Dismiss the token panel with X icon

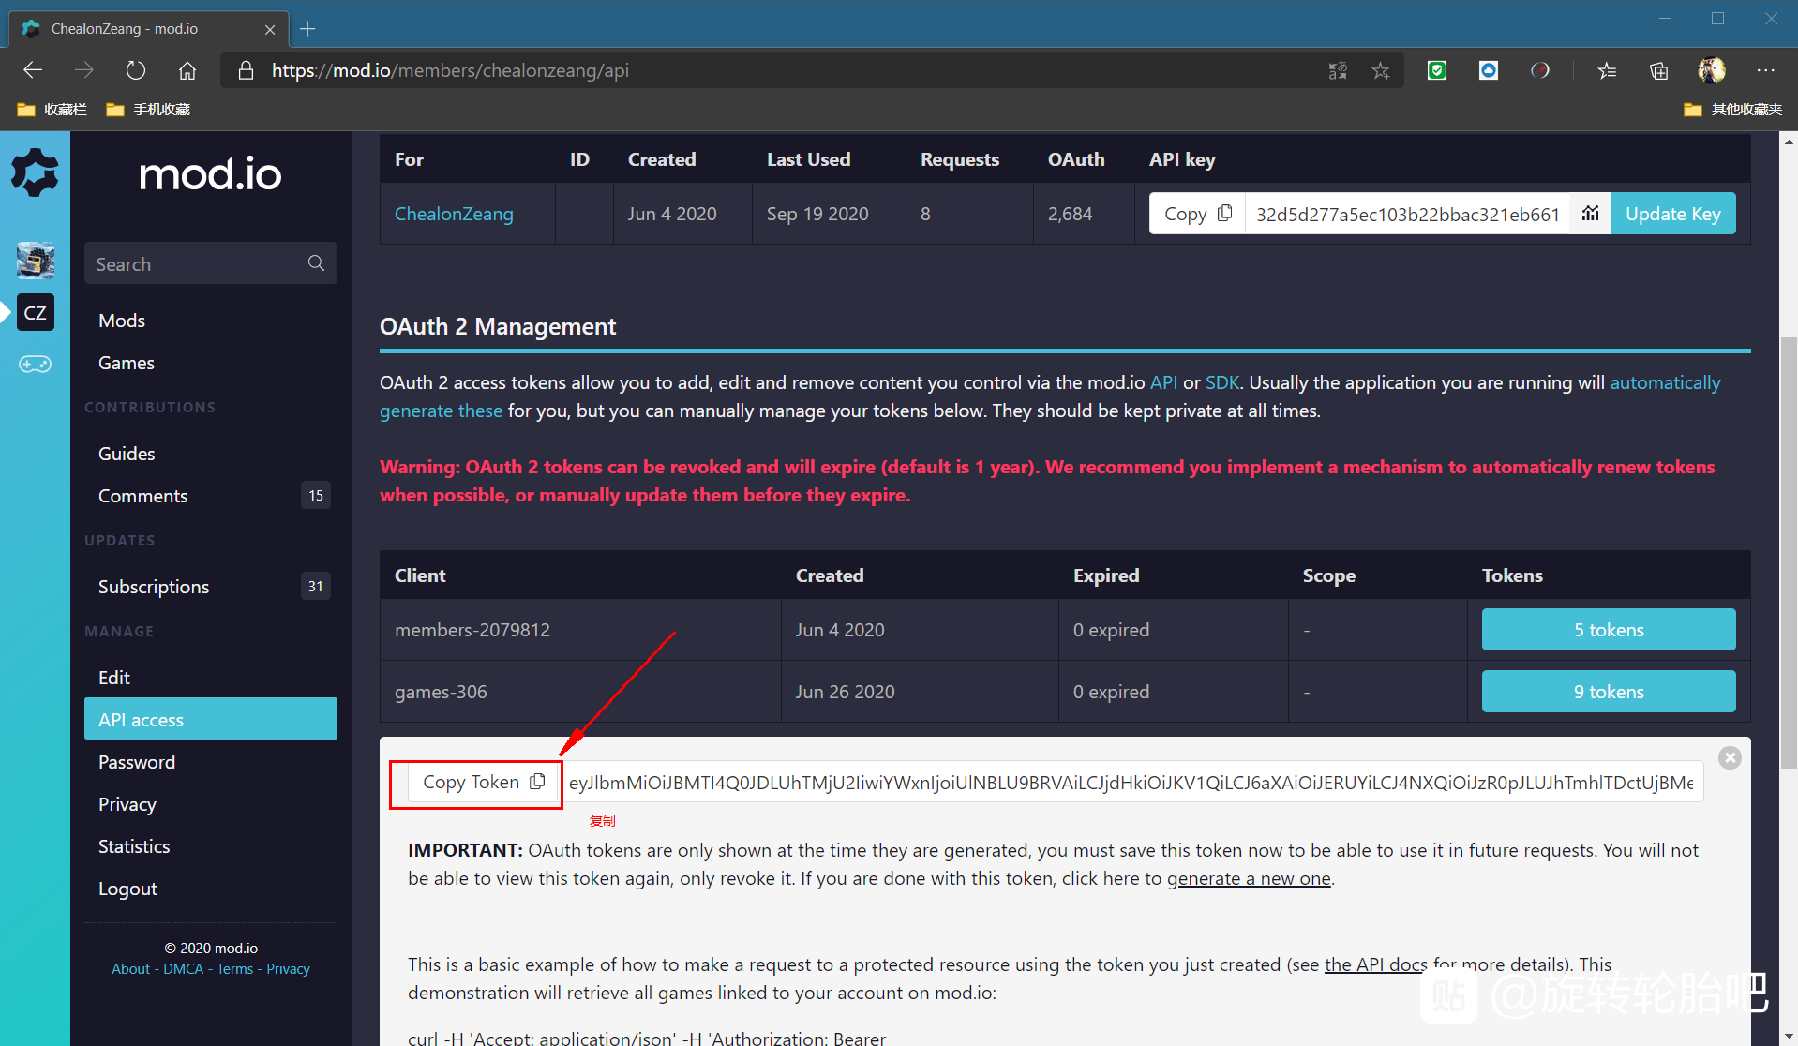[x=1730, y=757]
